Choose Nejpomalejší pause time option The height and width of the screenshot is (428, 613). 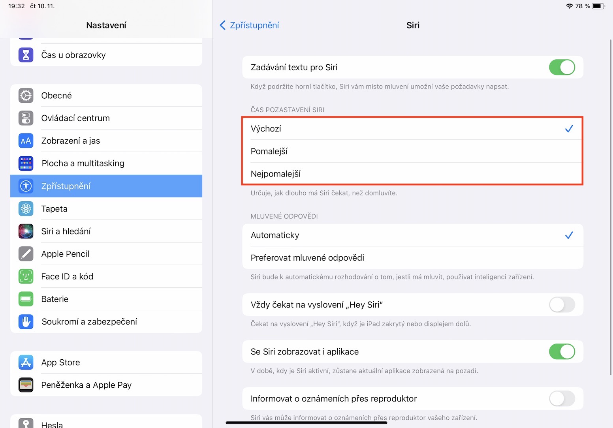[x=412, y=174]
